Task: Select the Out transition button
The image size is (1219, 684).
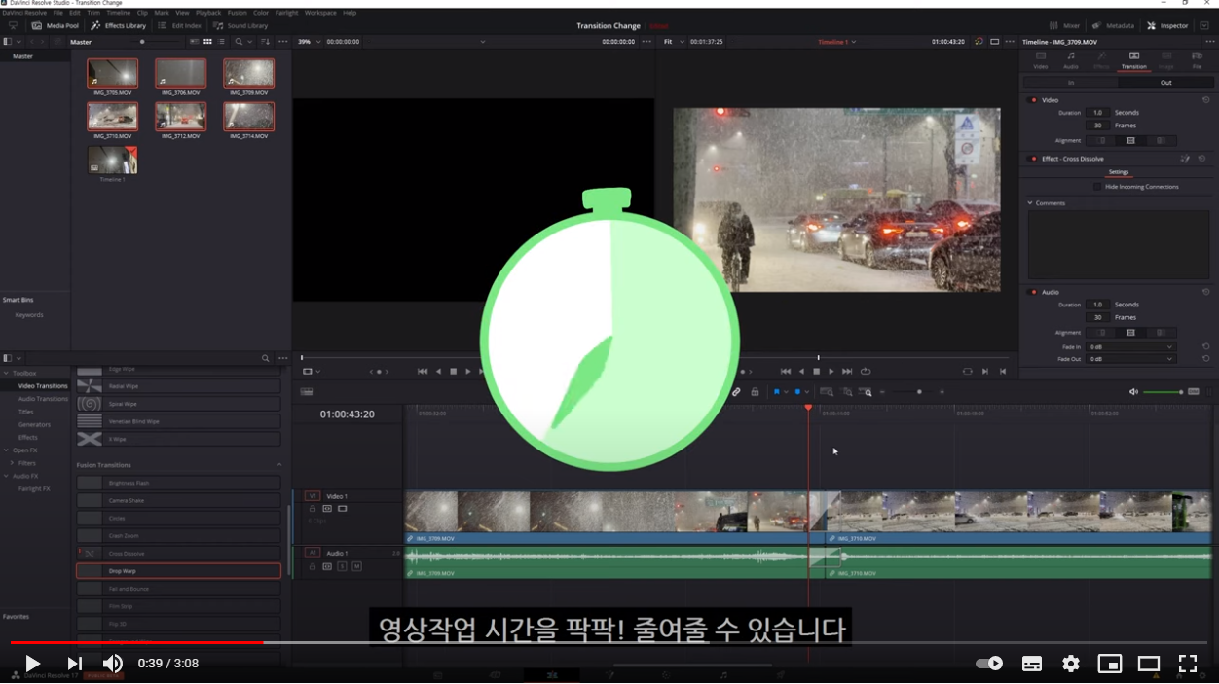Action: [x=1165, y=83]
